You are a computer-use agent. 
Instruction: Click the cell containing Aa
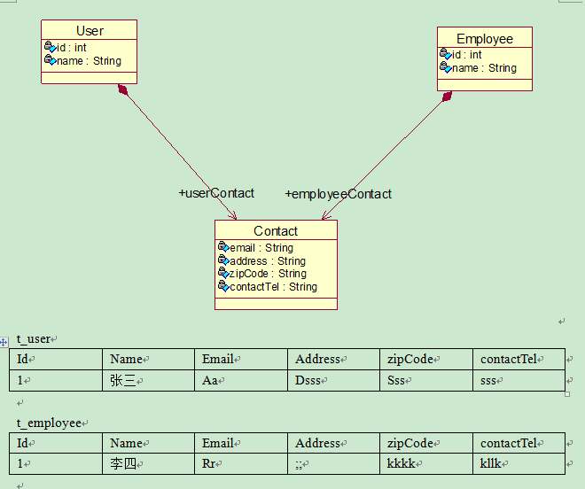(x=241, y=380)
